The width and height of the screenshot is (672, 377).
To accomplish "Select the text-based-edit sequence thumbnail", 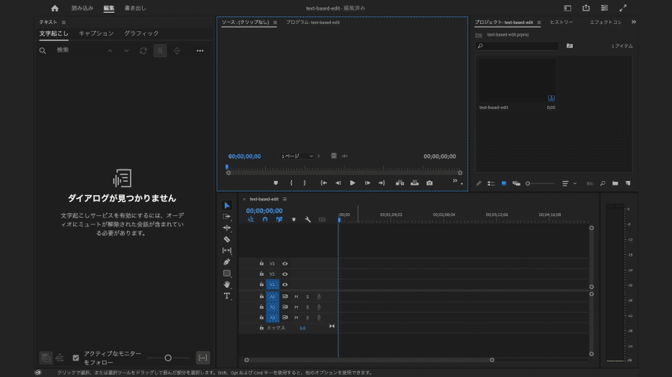I will pos(517,80).
